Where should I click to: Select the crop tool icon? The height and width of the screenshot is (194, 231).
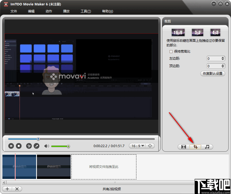point(195,147)
